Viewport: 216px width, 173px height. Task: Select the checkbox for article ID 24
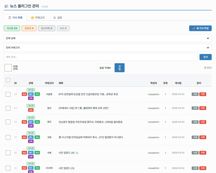pyautogui.click(x=8, y=94)
